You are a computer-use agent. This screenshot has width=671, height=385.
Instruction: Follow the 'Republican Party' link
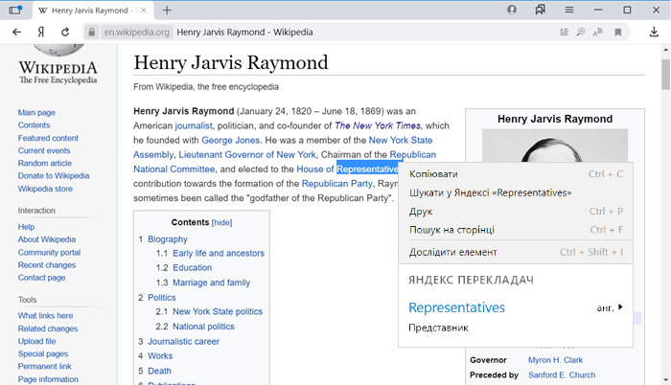point(336,184)
